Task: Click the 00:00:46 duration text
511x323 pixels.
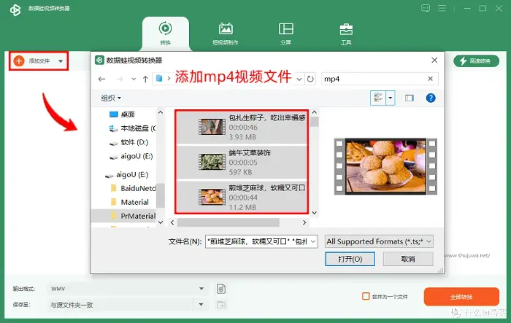Action: (x=243, y=127)
